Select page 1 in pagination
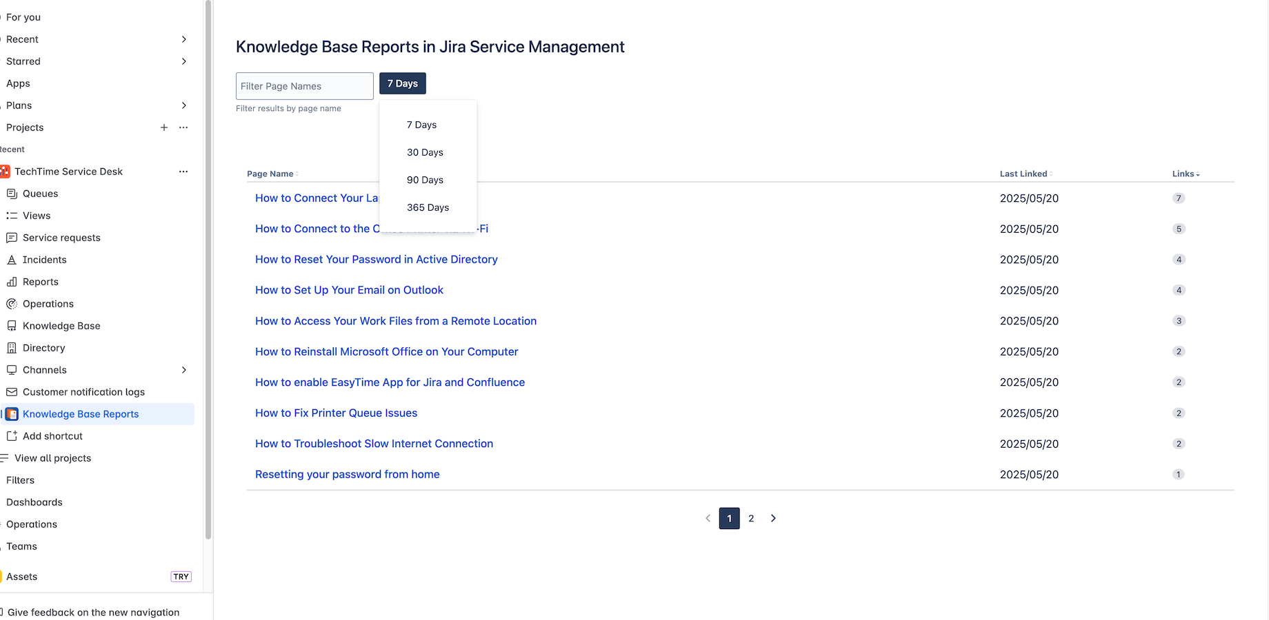This screenshot has height=620, width=1269. coord(729,518)
